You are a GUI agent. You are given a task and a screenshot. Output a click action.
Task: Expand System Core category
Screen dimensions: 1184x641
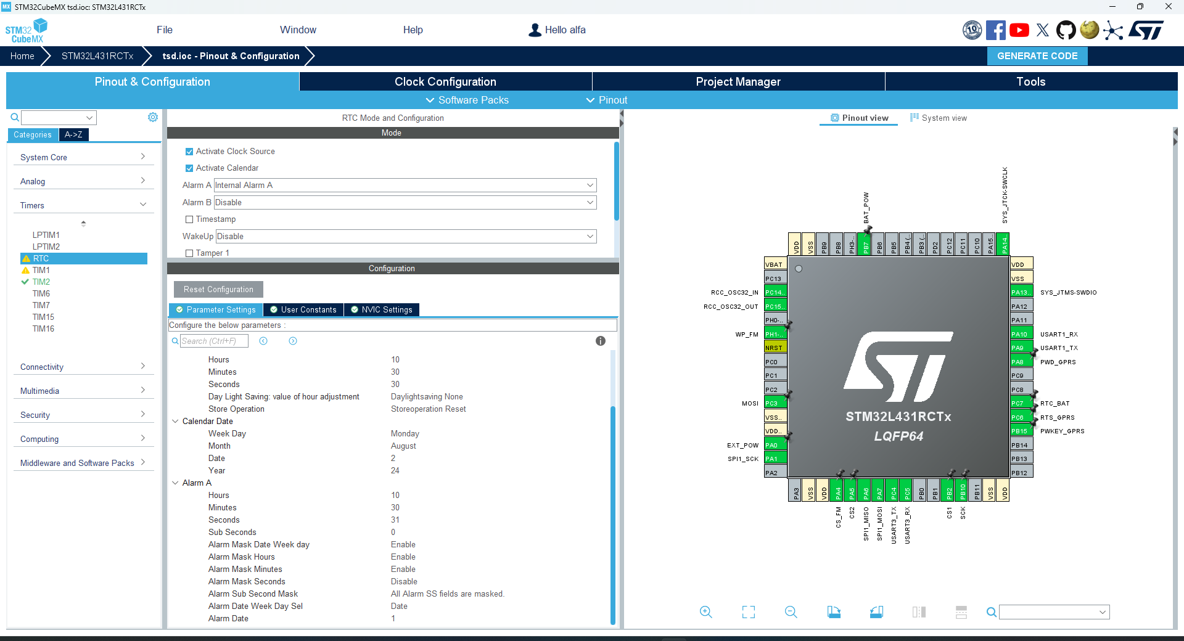coord(83,157)
